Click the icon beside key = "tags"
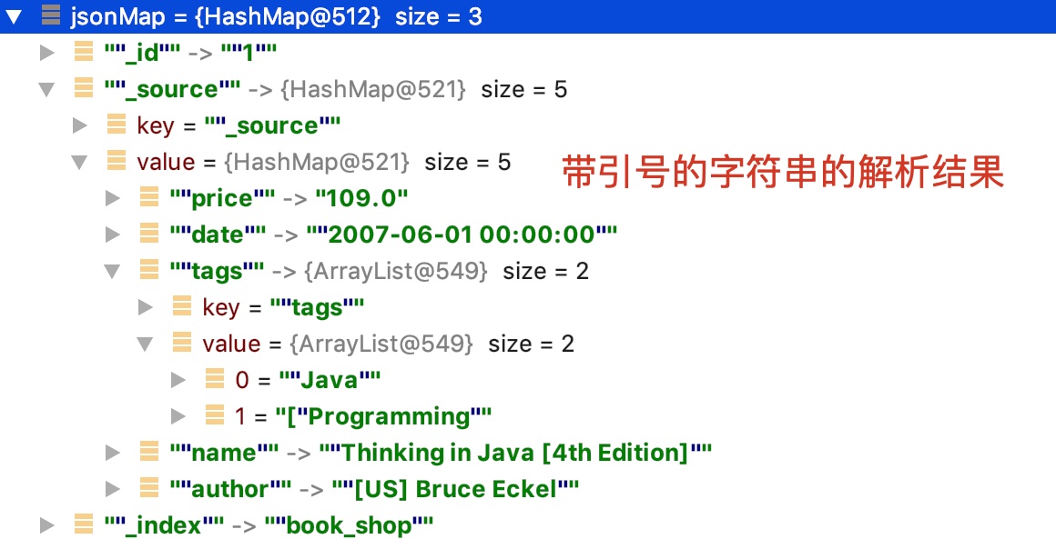This screenshot has width=1056, height=549. coord(182,305)
